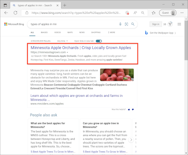Click the scrollbar up arrow
Screen dimensions: 188x155
pos(186,19)
